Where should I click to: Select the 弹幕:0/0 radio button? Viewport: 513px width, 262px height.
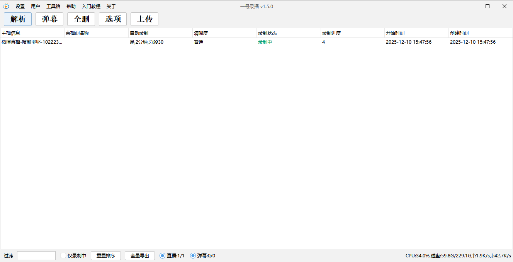[x=192, y=255]
